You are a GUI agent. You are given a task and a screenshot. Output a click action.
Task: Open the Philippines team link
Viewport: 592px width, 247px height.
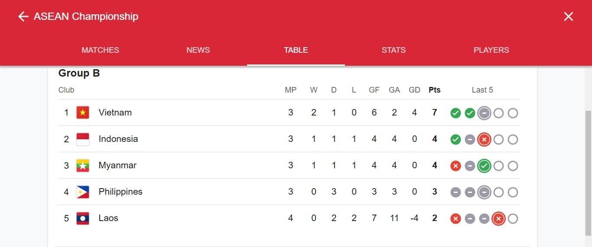point(120,192)
